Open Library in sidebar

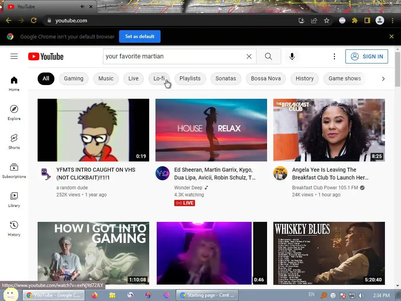(x=14, y=199)
